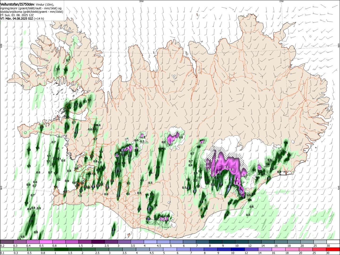The width and height of the screenshot is (340, 255).
Task: Select the snow legend swatch starting at 3.5
Action: 138,242
